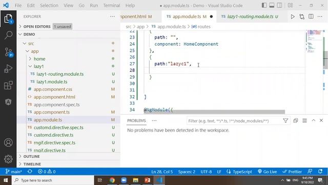Maximize the panel with the up chevron
Viewport: 328px width, 185px height.
[313, 120]
